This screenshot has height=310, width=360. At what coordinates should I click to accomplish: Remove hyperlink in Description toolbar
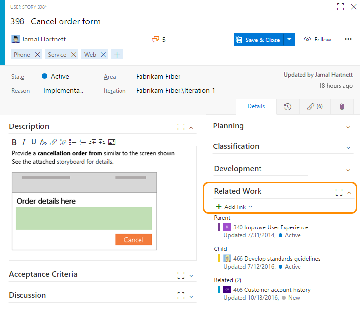tap(63, 142)
